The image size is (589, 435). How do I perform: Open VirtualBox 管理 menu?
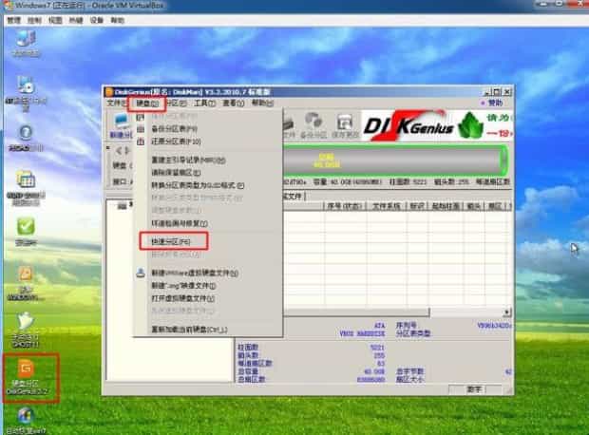click(x=14, y=20)
